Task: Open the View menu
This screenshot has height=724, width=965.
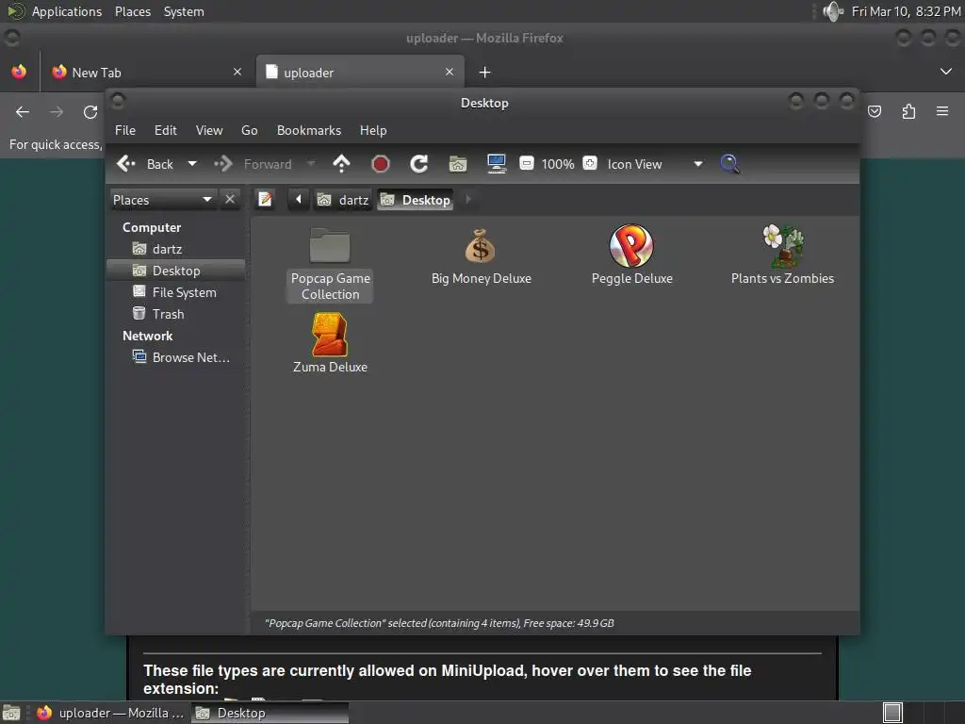Action: pyautogui.click(x=209, y=130)
